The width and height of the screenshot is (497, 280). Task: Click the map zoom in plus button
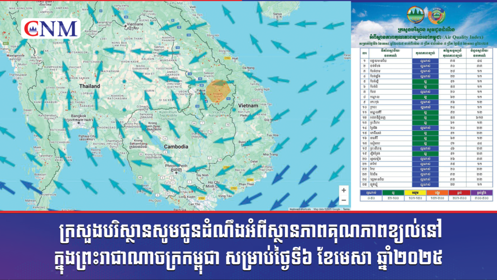[344, 191]
